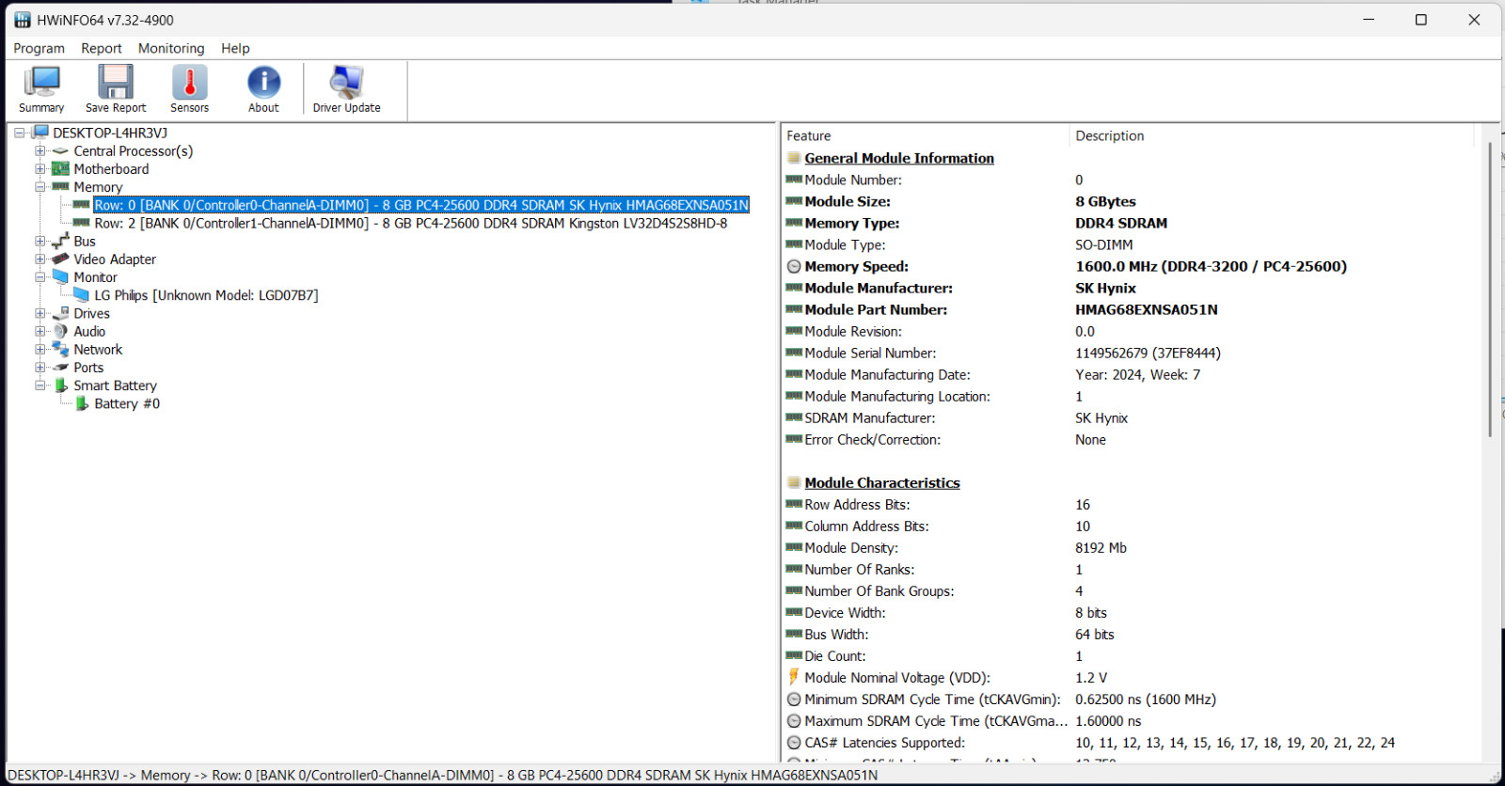This screenshot has width=1505, height=786.
Task: Click the Network node icon
Action: pos(60,349)
